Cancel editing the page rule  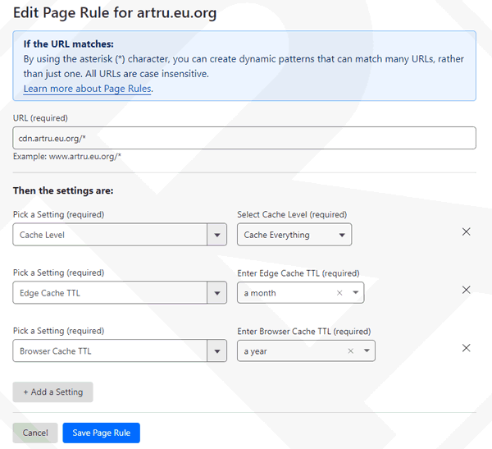pyautogui.click(x=35, y=433)
